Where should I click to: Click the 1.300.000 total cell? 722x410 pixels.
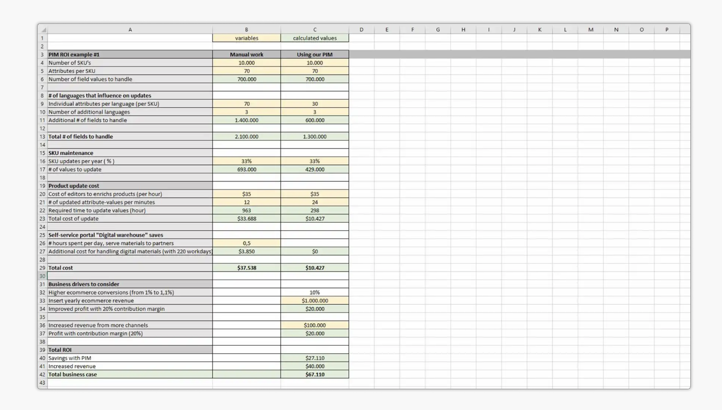point(315,136)
